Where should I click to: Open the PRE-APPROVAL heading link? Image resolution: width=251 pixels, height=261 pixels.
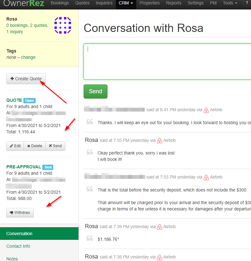click(24, 167)
